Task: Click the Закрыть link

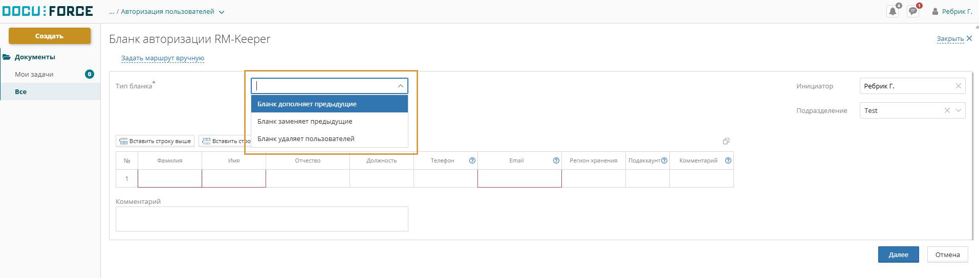Action: click(x=950, y=38)
